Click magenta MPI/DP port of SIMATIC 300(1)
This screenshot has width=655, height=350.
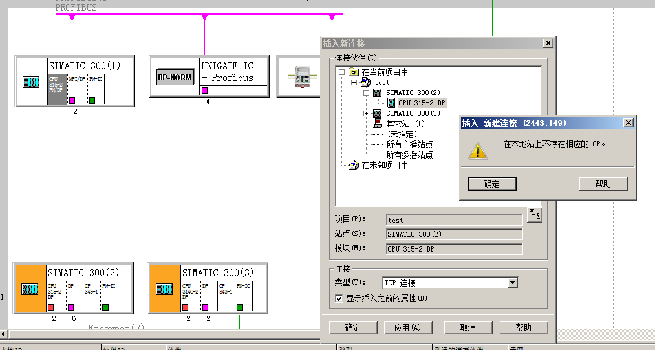pos(72,100)
